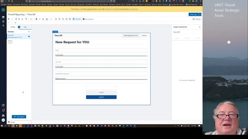248x139 pixels.
Task: Click the blue SUBMIT button
Action: [x=101, y=97]
